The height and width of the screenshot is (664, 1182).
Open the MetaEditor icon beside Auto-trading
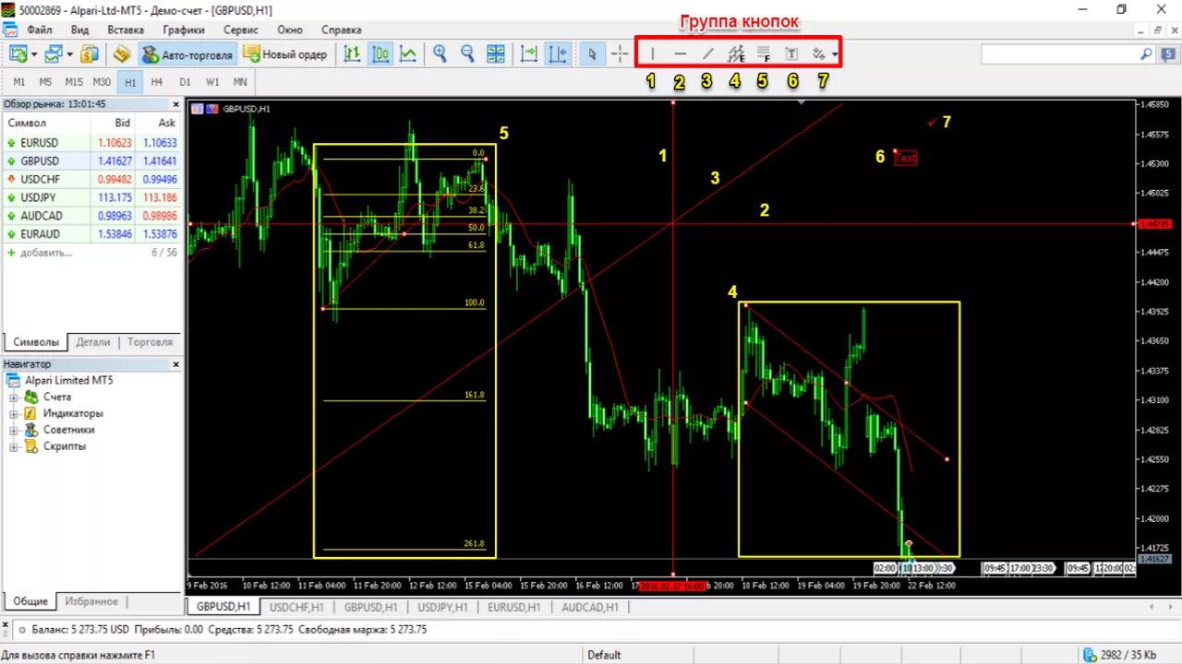(122, 54)
